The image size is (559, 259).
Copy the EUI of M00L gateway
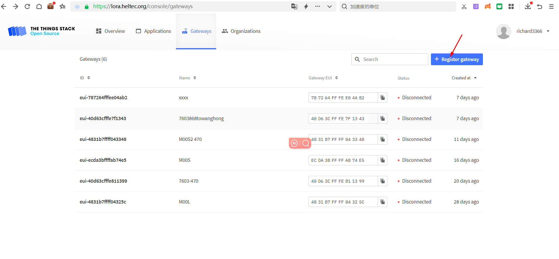click(x=382, y=202)
